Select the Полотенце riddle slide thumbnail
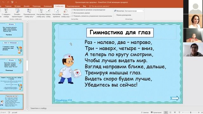This screenshot has height=114, width=203. [x=11, y=66]
